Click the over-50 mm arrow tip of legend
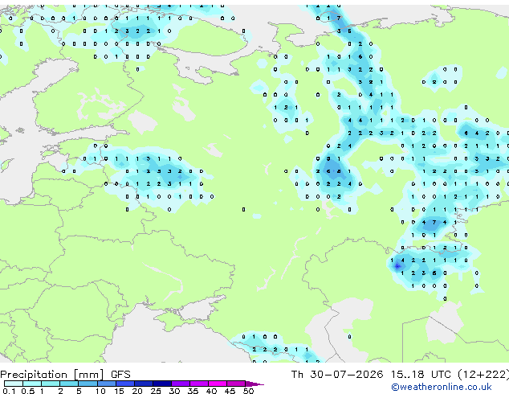 (x=254, y=384)
